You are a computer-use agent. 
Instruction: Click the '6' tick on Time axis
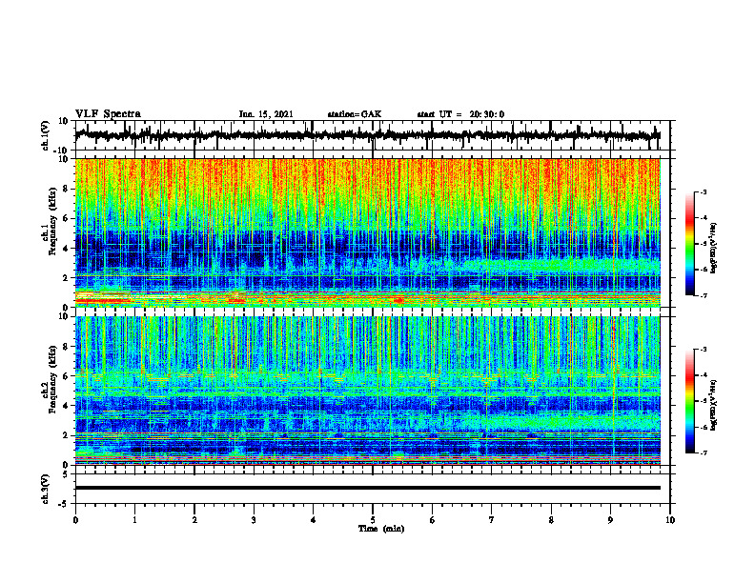pos(433,520)
